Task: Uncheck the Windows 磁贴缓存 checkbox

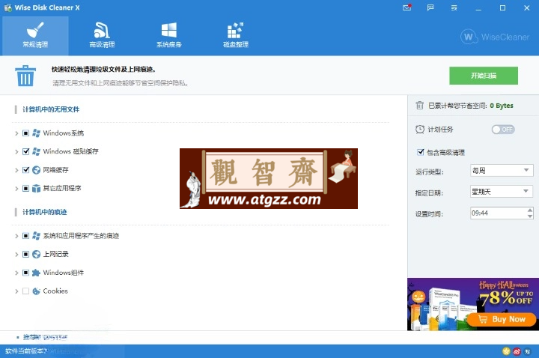Action: coord(25,151)
